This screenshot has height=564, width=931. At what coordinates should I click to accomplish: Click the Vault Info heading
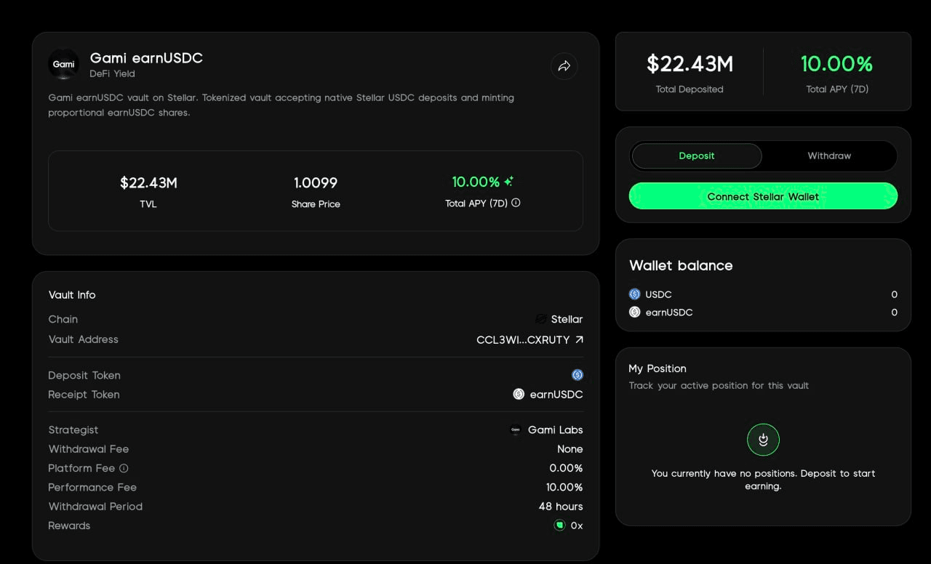[x=72, y=294]
